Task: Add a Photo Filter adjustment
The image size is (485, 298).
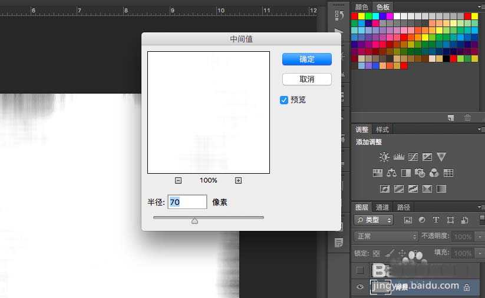Action: 420,173
